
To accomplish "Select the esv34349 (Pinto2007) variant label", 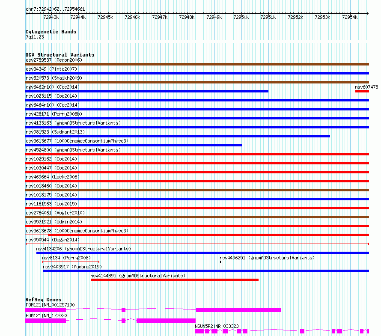I will pos(51,69).
